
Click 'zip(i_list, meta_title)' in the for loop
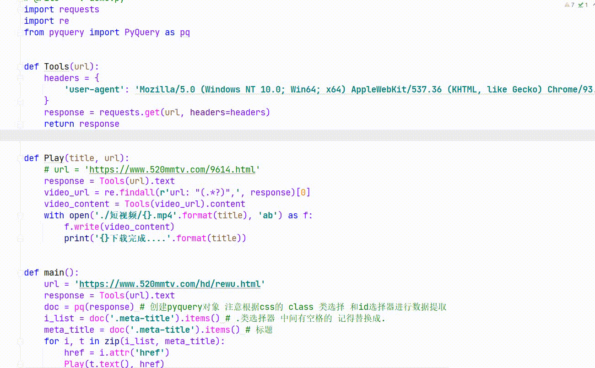coord(162,341)
